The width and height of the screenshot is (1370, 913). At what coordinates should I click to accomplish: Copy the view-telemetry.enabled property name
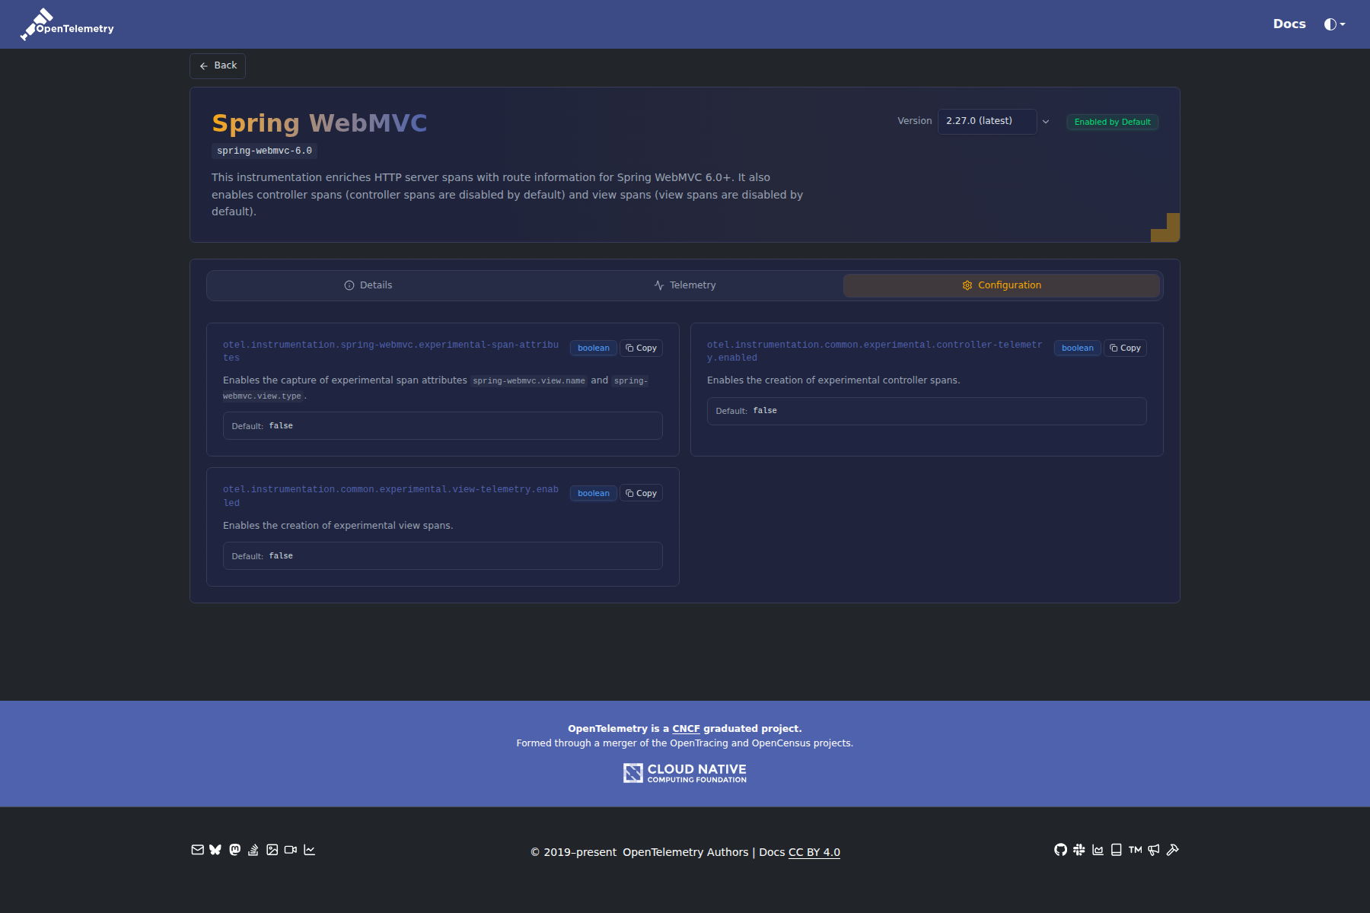pos(641,494)
